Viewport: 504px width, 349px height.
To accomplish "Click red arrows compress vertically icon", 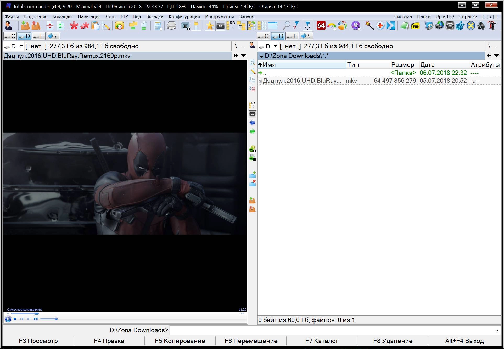I will [x=50, y=26].
